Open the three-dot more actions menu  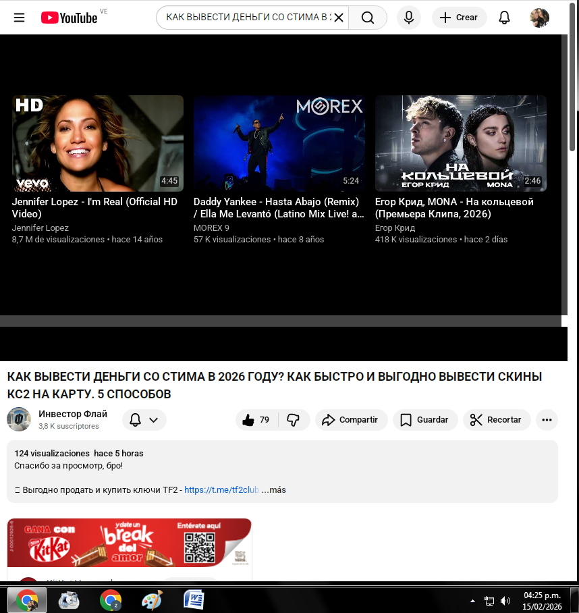pyautogui.click(x=547, y=420)
